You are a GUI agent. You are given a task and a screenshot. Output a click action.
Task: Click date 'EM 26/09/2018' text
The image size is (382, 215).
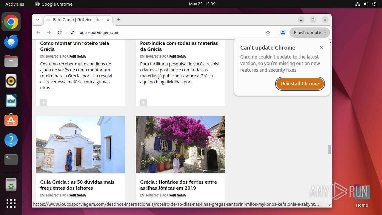point(51,56)
